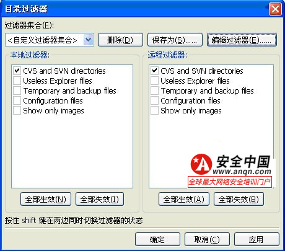Enable local Useless Explorer files filter
Viewport: 285px width, 251px height.
[x=17, y=81]
